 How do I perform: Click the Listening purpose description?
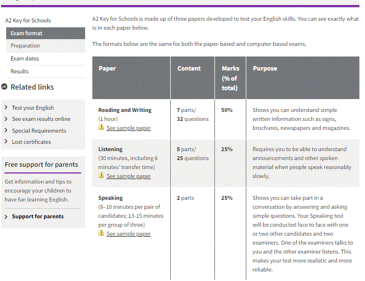[302, 162]
